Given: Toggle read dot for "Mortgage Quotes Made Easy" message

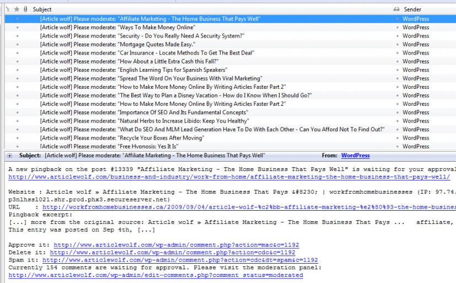Looking at the screenshot, I should pyautogui.click(x=396, y=44).
